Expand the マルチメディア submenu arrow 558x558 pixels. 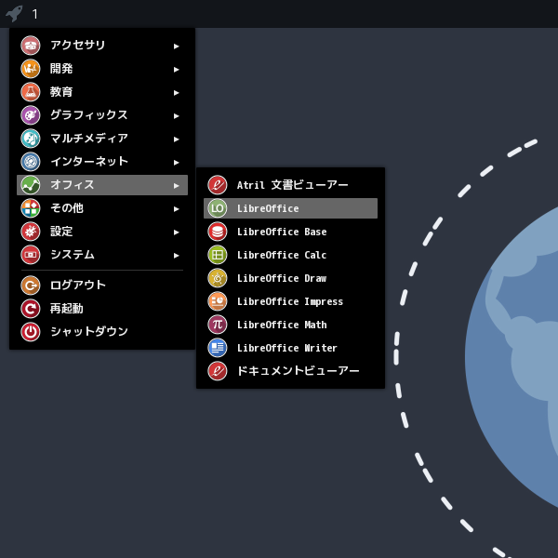tap(176, 139)
